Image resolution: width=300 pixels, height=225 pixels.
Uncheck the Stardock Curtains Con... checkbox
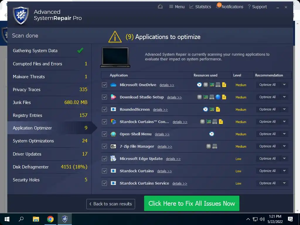105,122
